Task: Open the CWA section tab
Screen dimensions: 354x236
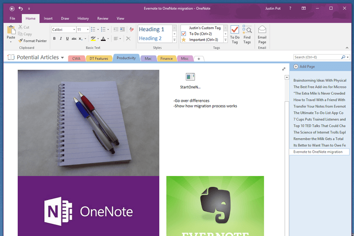Action: click(x=76, y=59)
